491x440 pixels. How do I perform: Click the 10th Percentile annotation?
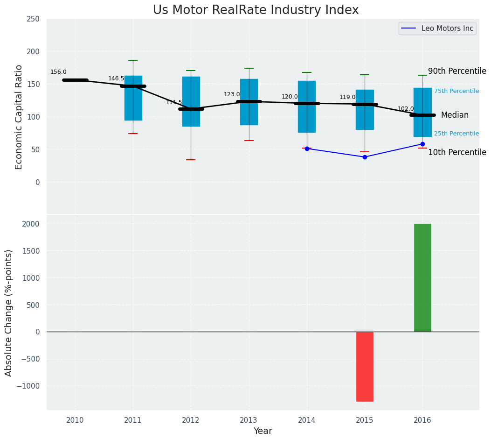[456, 153]
